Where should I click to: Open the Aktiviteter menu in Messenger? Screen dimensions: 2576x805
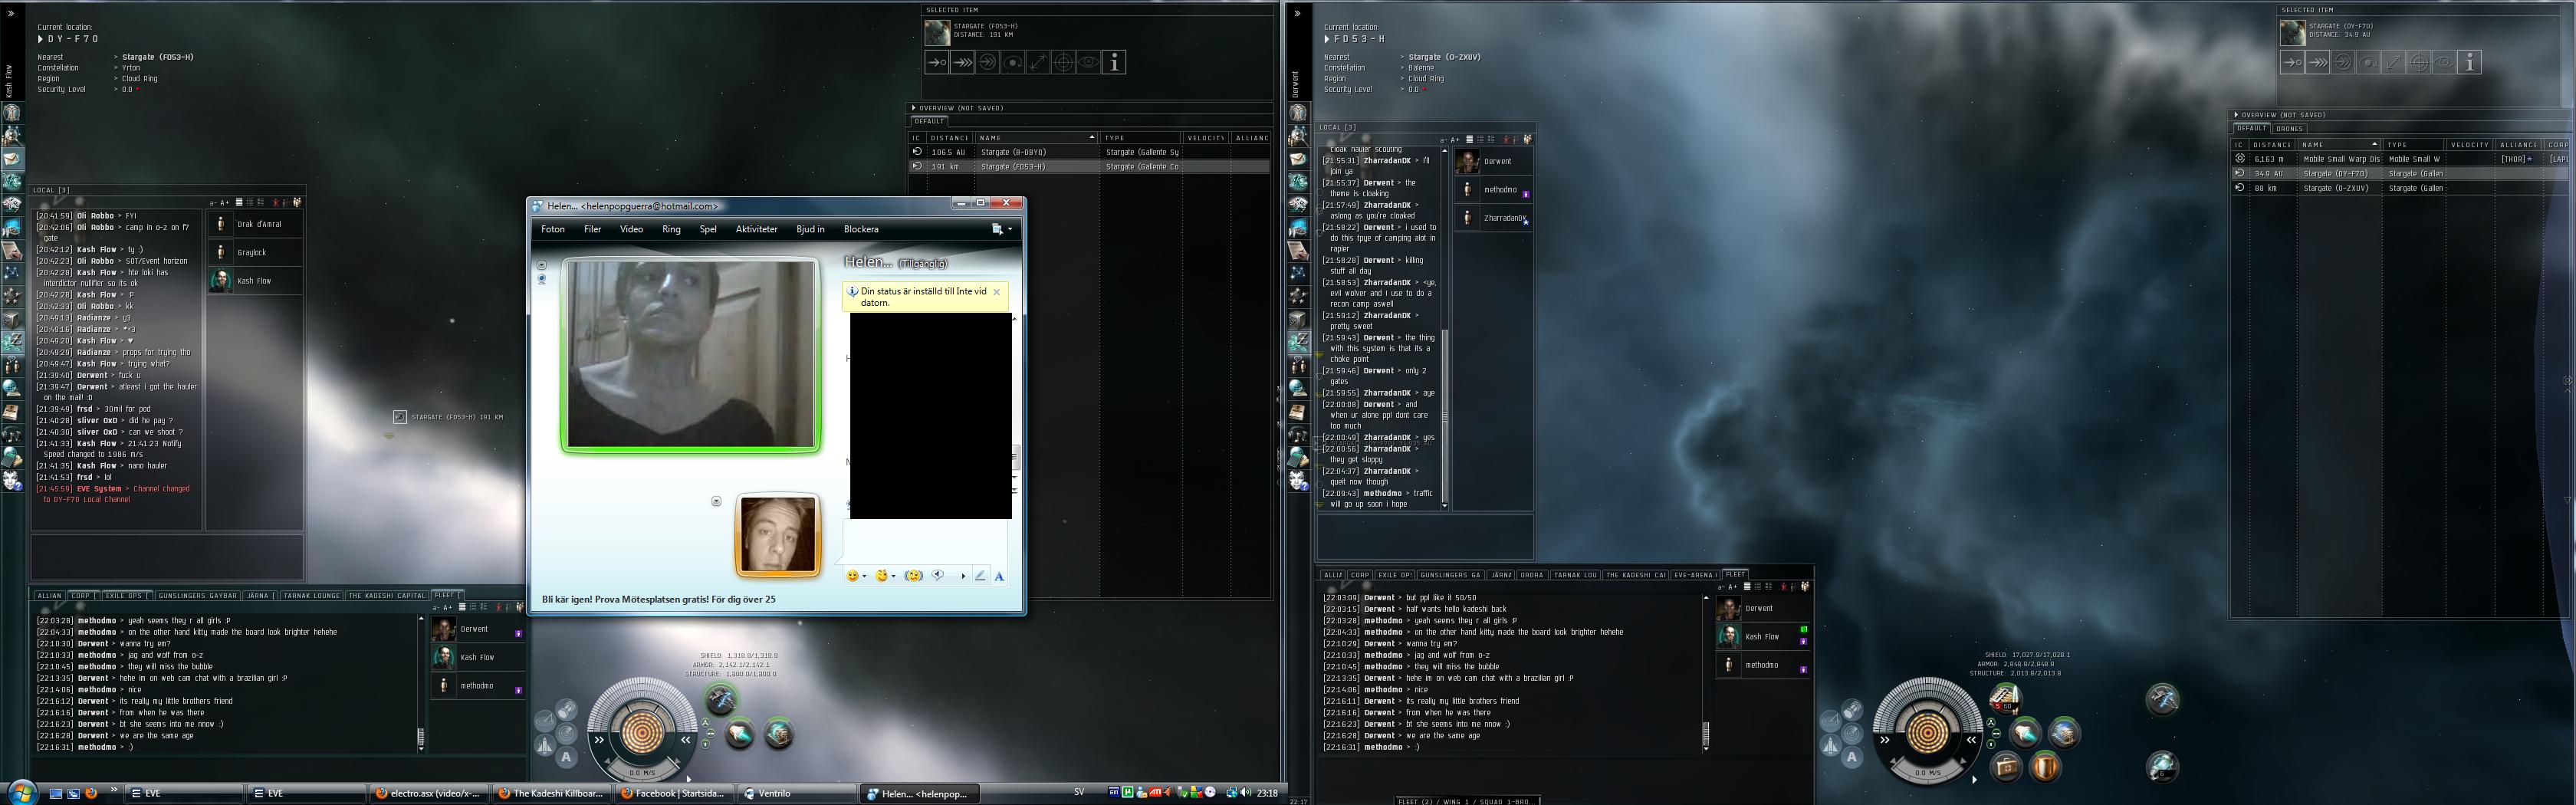coord(756,229)
